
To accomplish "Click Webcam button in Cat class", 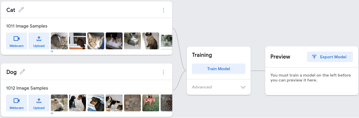I will click(17, 41).
